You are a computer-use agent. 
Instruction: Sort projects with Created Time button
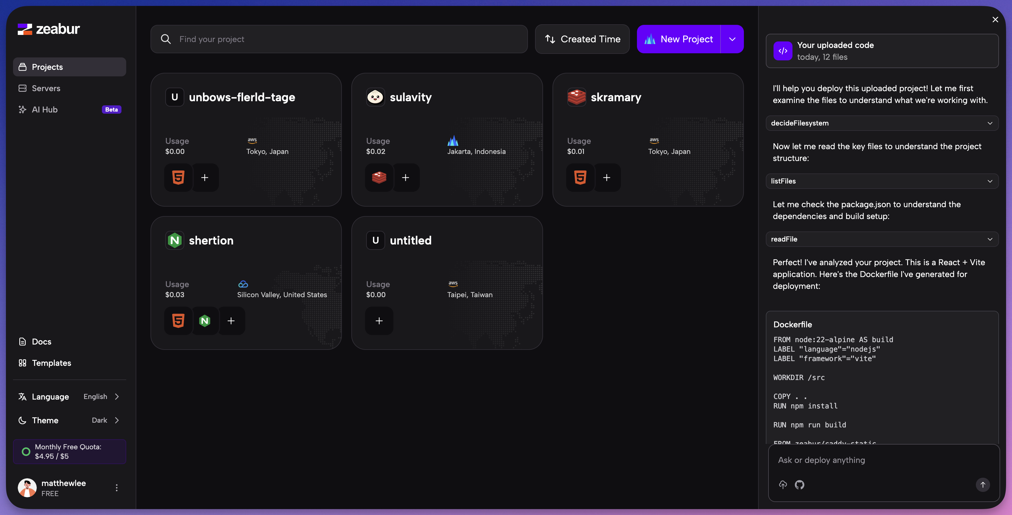coord(582,39)
